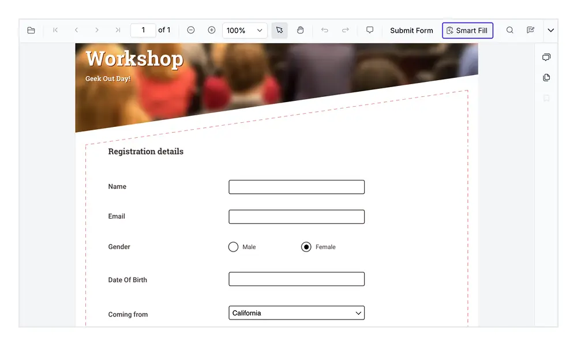Activate the pan hand tool
Image resolution: width=577 pixels, height=346 pixels.
click(300, 31)
